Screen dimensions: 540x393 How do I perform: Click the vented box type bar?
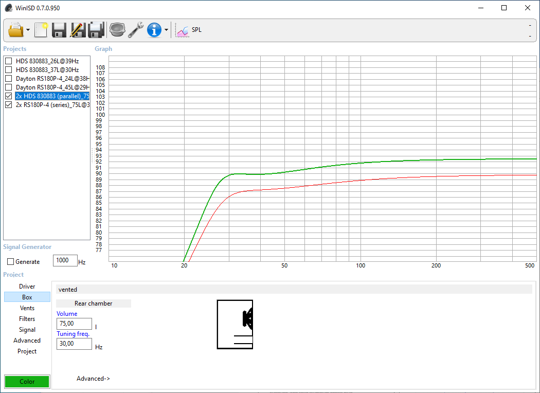pos(294,289)
